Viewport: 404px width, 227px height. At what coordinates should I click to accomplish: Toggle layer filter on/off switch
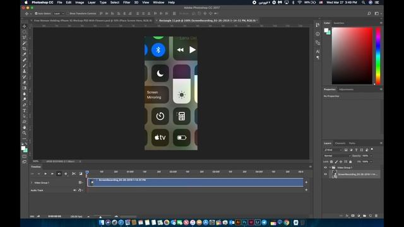pos(372,149)
